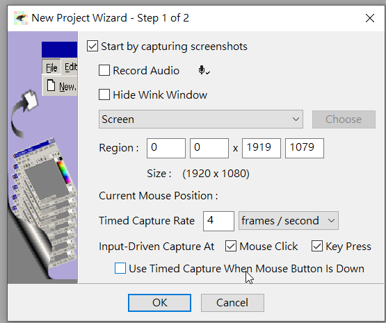Click the microphone audio source icon
Image resolution: width=386 pixels, height=323 pixels.
point(204,71)
